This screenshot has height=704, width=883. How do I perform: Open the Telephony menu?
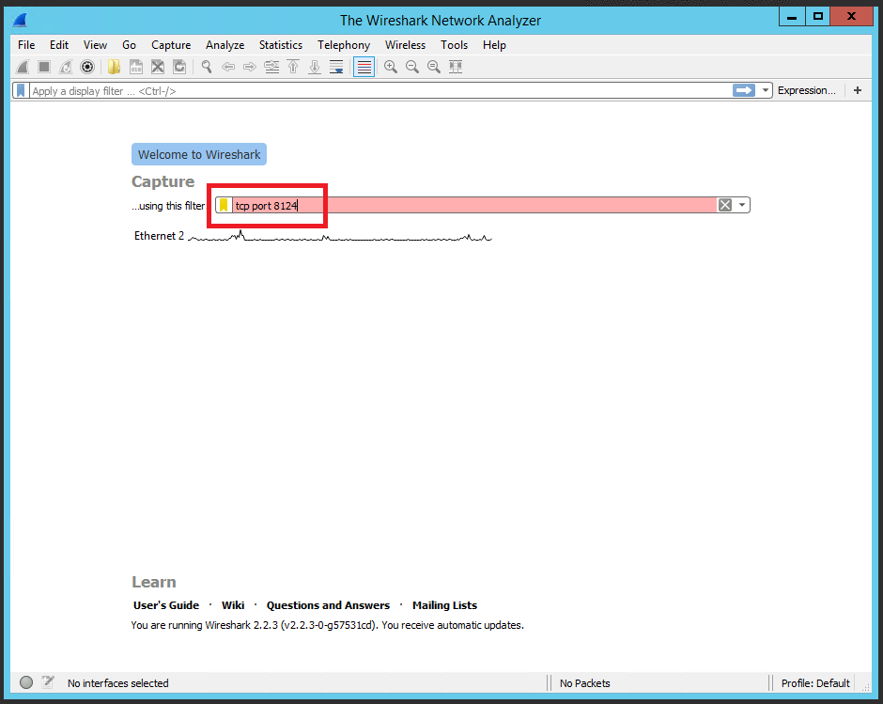343,44
